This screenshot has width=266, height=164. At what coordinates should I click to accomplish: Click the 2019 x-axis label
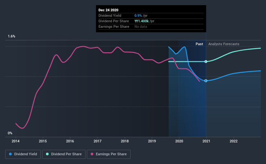pyautogui.click(x=152, y=141)
